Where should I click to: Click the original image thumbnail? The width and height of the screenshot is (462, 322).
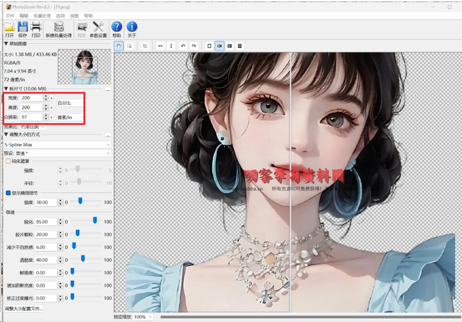coord(85,67)
